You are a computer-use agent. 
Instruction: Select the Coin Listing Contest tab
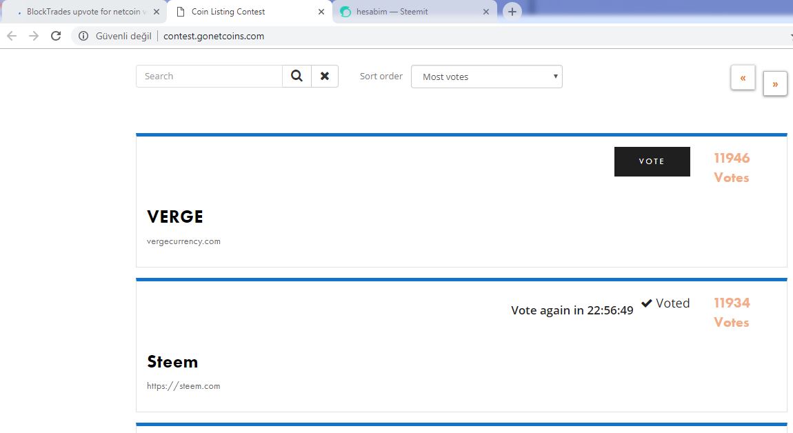[x=249, y=12]
